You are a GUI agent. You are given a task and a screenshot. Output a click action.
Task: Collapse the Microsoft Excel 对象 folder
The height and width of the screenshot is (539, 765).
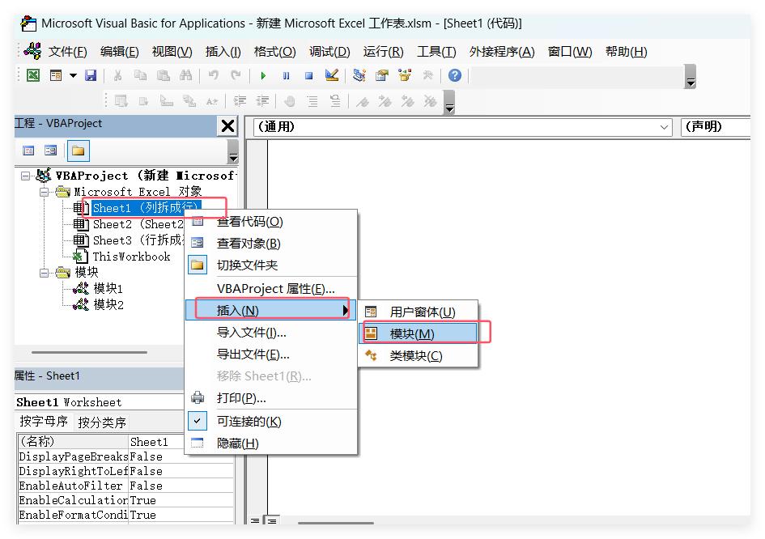point(44,192)
